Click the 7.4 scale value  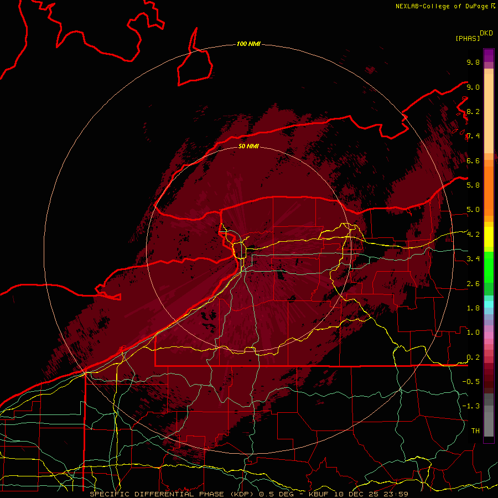(473, 136)
